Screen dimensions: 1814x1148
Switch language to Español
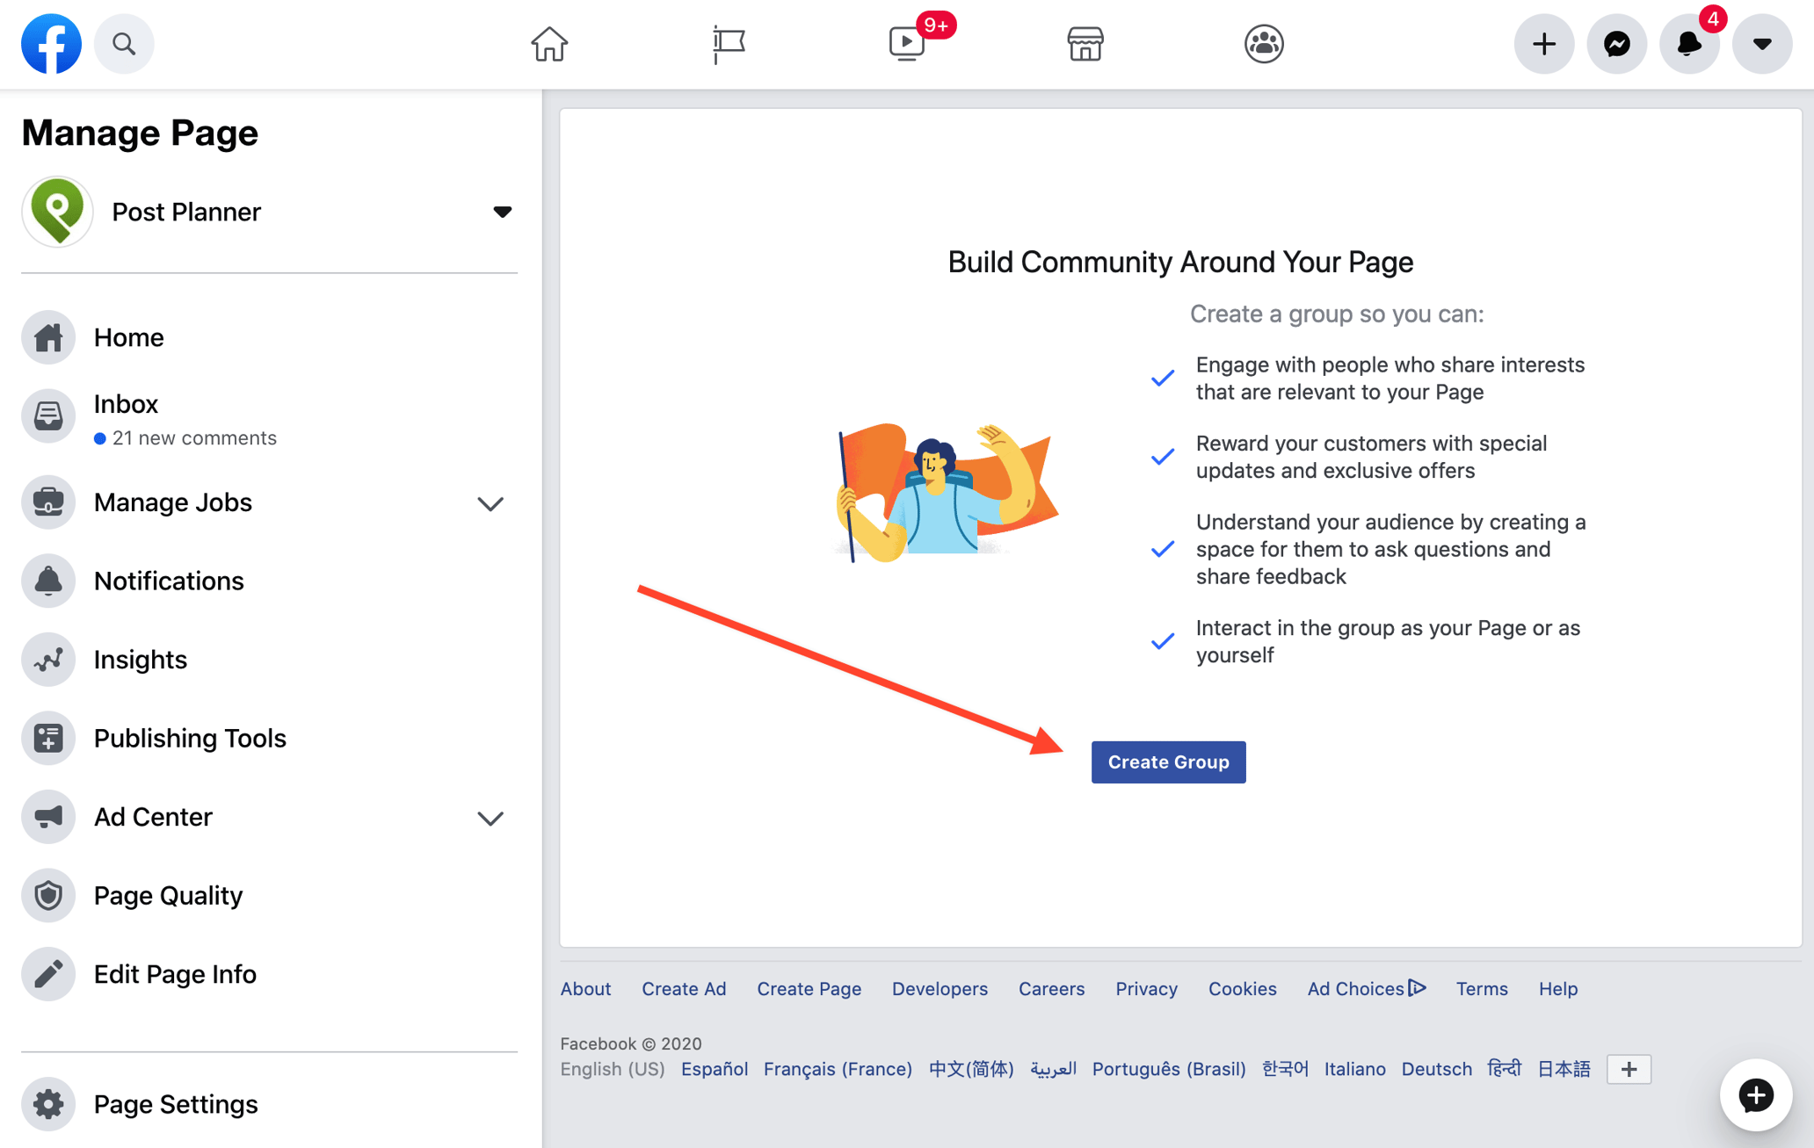click(715, 1069)
